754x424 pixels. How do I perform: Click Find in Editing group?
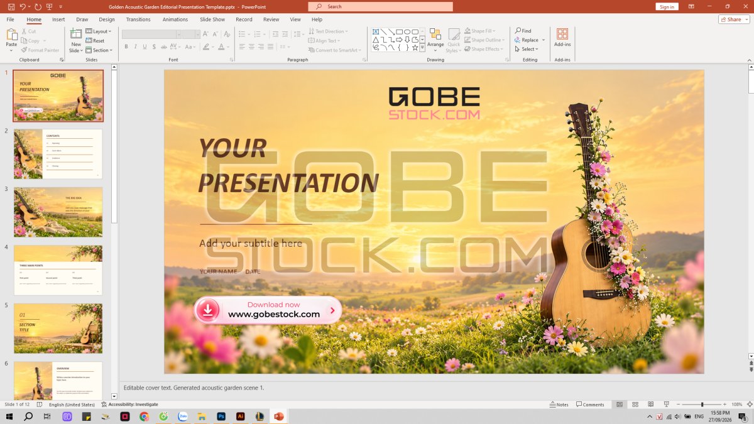tap(523, 31)
